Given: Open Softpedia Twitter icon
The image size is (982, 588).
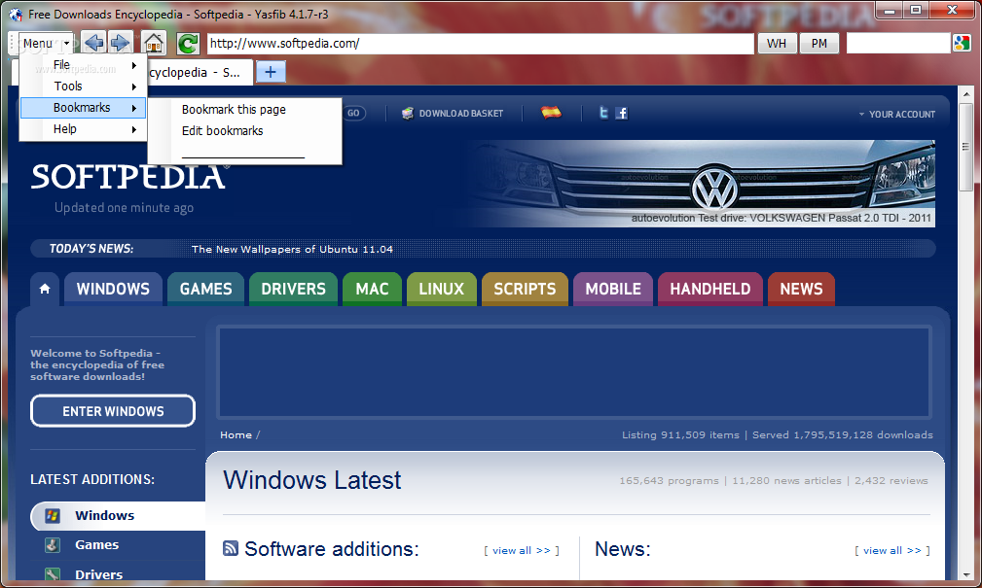Looking at the screenshot, I should point(603,113).
